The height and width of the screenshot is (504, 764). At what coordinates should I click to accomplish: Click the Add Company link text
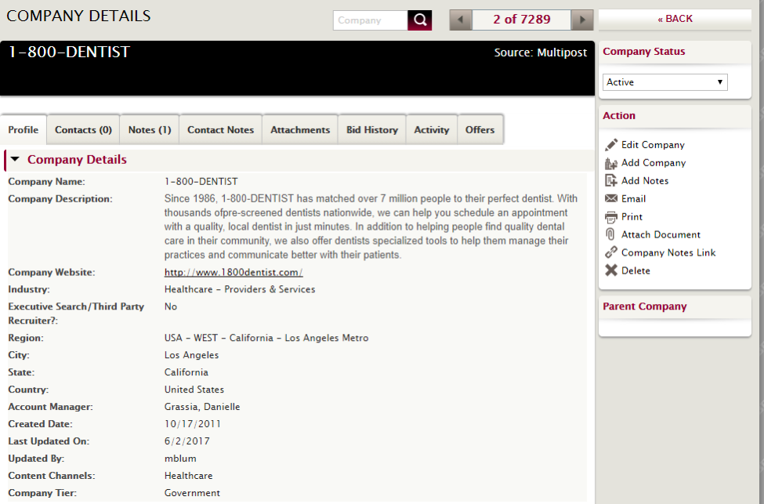click(x=654, y=163)
